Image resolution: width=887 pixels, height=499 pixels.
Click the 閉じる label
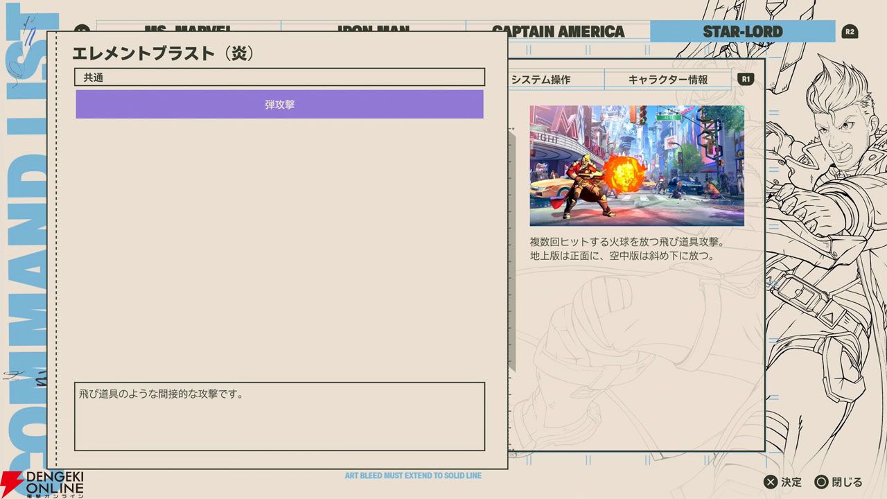847,482
